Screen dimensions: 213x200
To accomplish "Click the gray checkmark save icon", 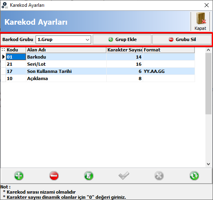I will point(124,176).
